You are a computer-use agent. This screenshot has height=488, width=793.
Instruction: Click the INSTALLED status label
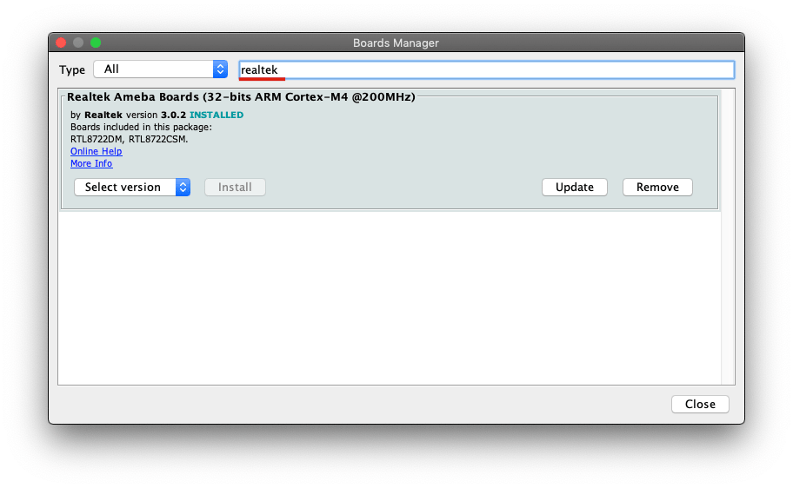point(217,115)
